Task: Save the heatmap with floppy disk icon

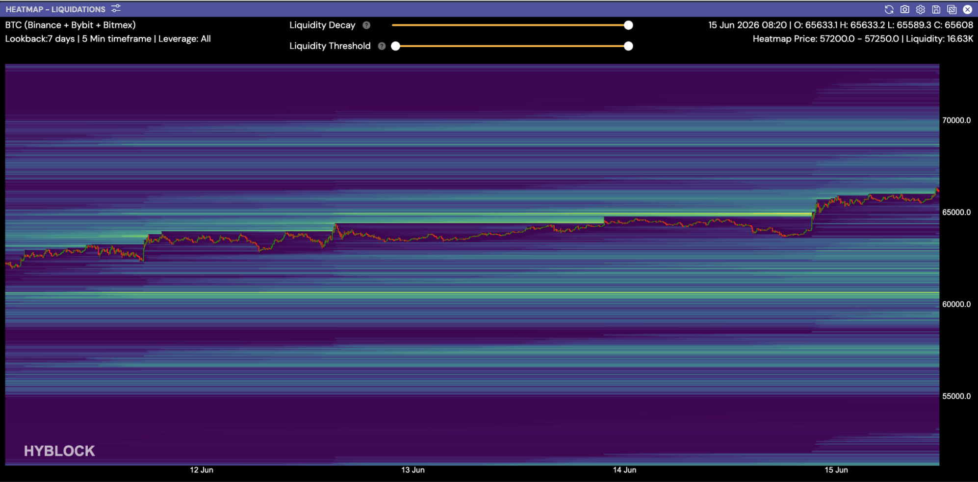Action: (x=936, y=9)
